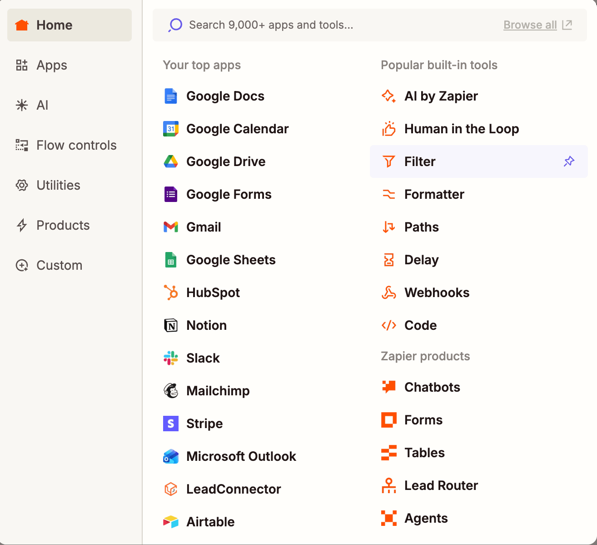Click the LeadConnector icon
Screen dimensions: 597x545
[x=171, y=489]
